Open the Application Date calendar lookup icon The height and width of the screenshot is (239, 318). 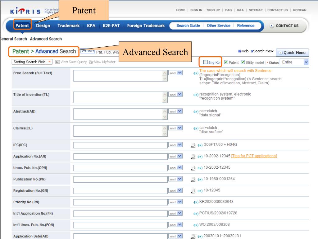pos(193,237)
